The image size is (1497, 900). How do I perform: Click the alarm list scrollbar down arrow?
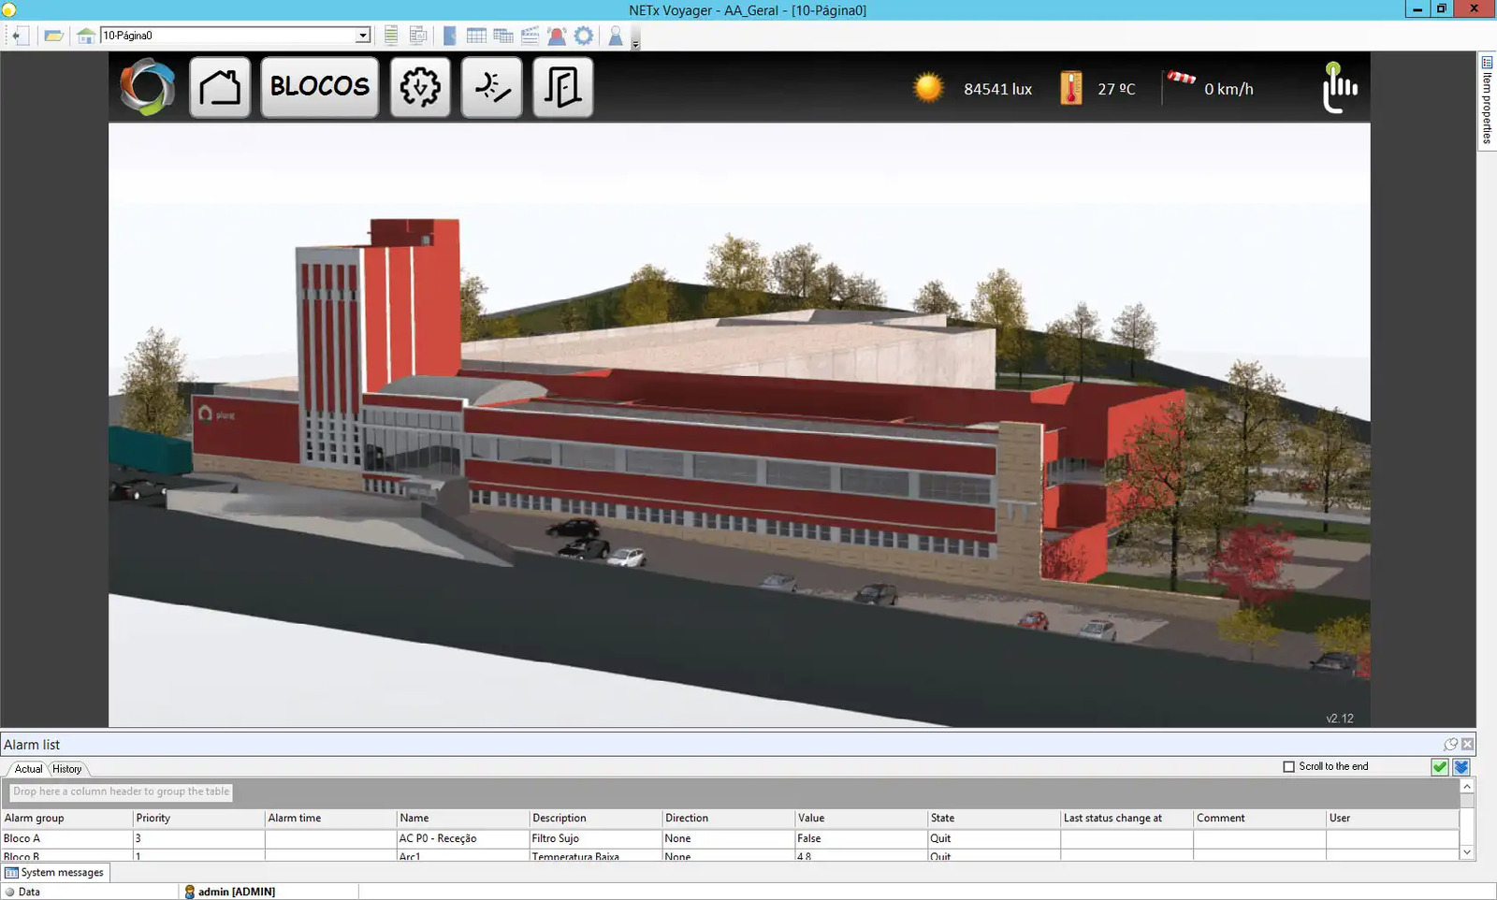[1467, 852]
